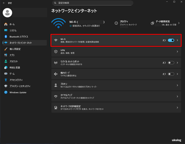Click the VPN shield icon
The height and width of the screenshot is (144, 185).
tap(56, 51)
